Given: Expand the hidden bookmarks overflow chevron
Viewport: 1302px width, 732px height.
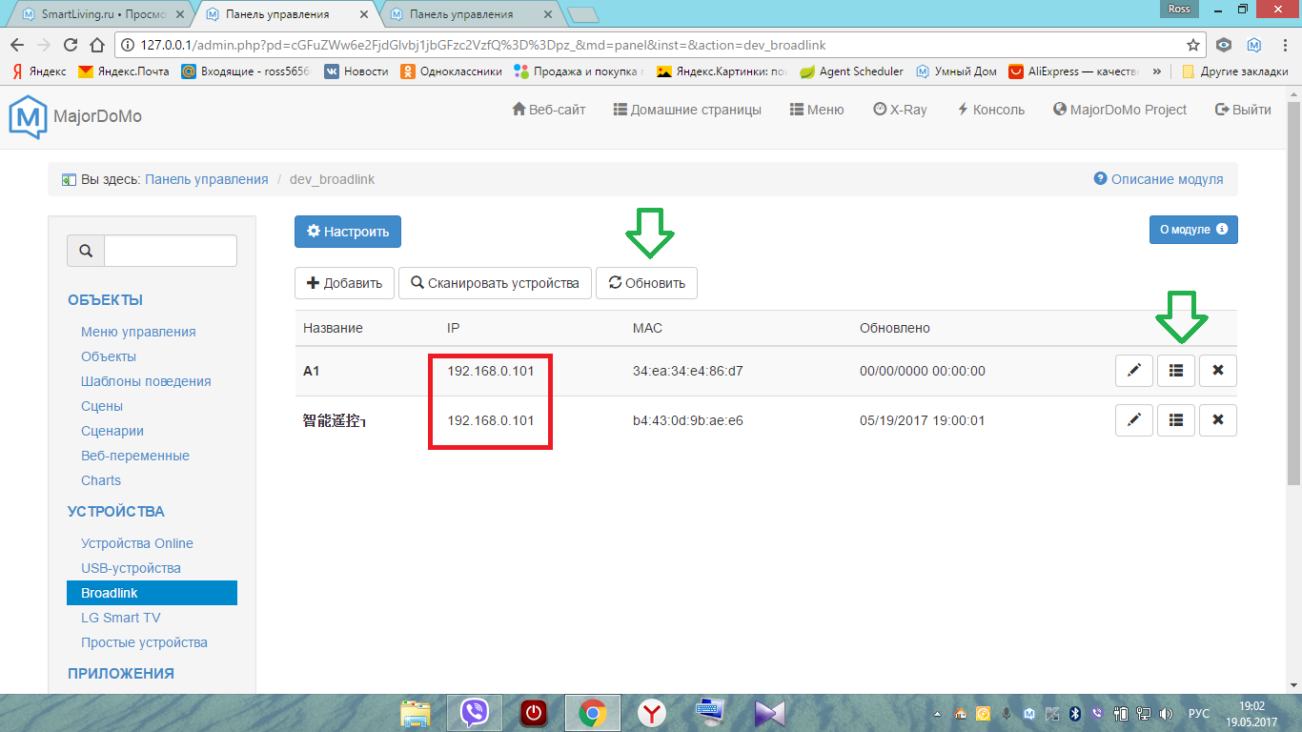Looking at the screenshot, I should [1157, 71].
